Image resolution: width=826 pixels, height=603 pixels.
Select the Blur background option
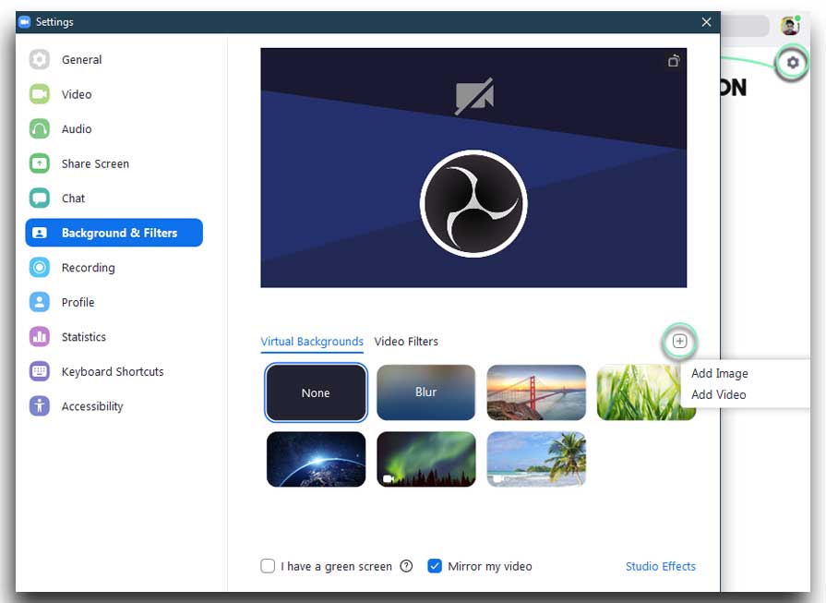pos(426,392)
